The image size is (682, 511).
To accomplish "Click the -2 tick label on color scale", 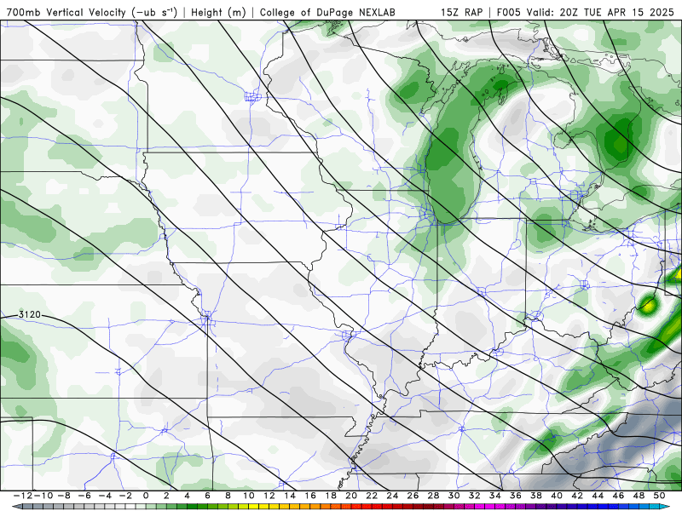I will click(125, 496).
